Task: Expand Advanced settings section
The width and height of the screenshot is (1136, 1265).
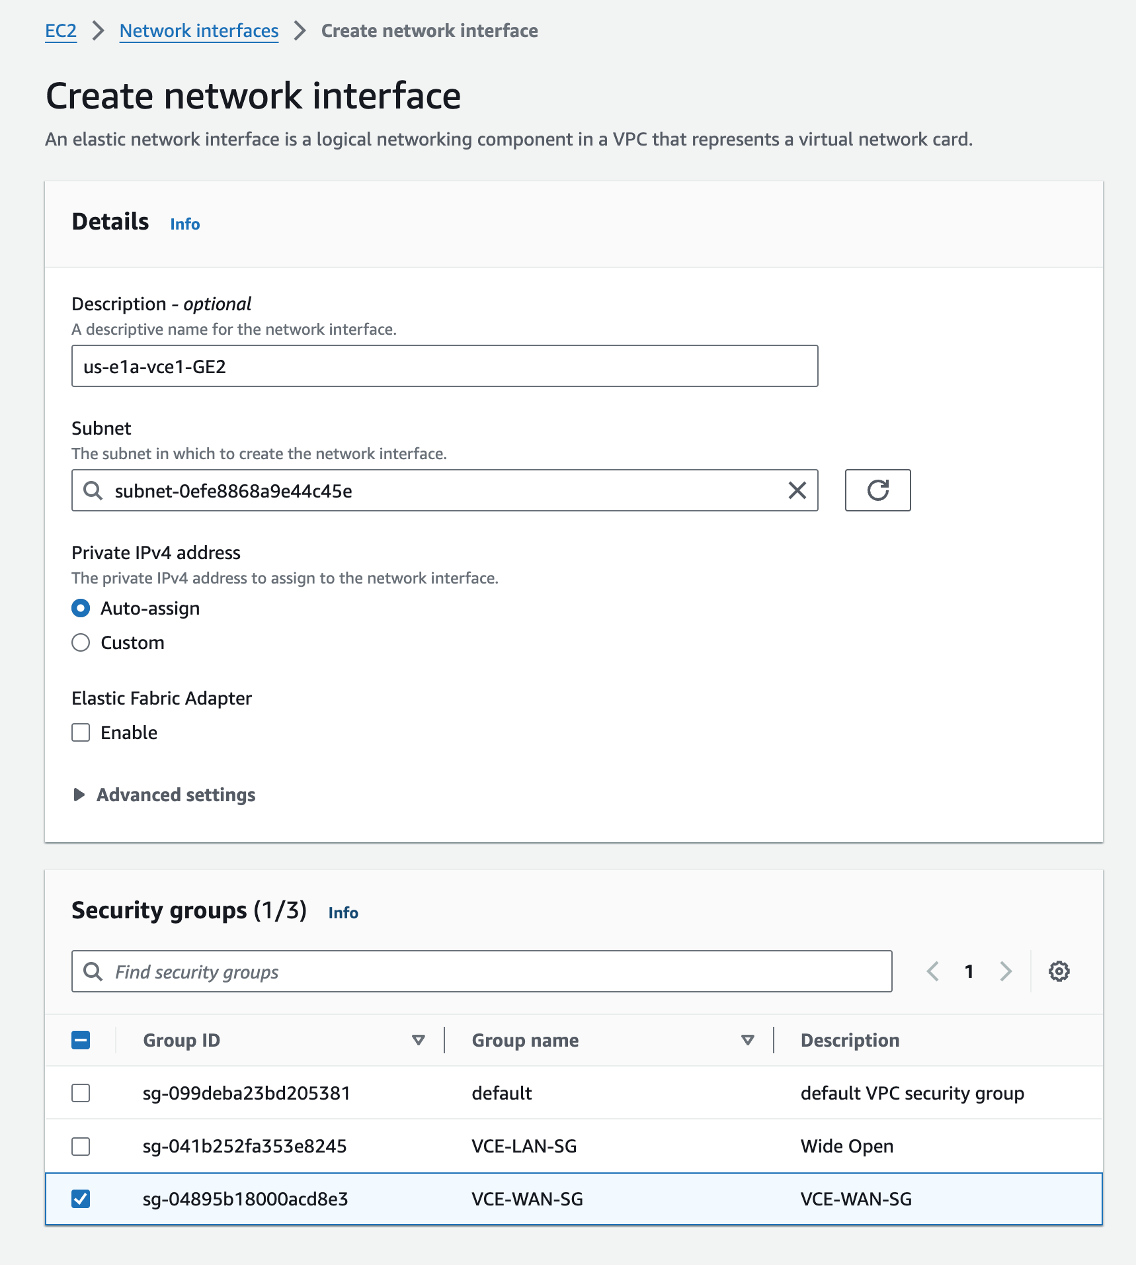Action: tap(163, 795)
